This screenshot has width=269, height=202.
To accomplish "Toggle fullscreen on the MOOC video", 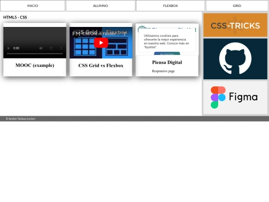I will click(51, 48).
